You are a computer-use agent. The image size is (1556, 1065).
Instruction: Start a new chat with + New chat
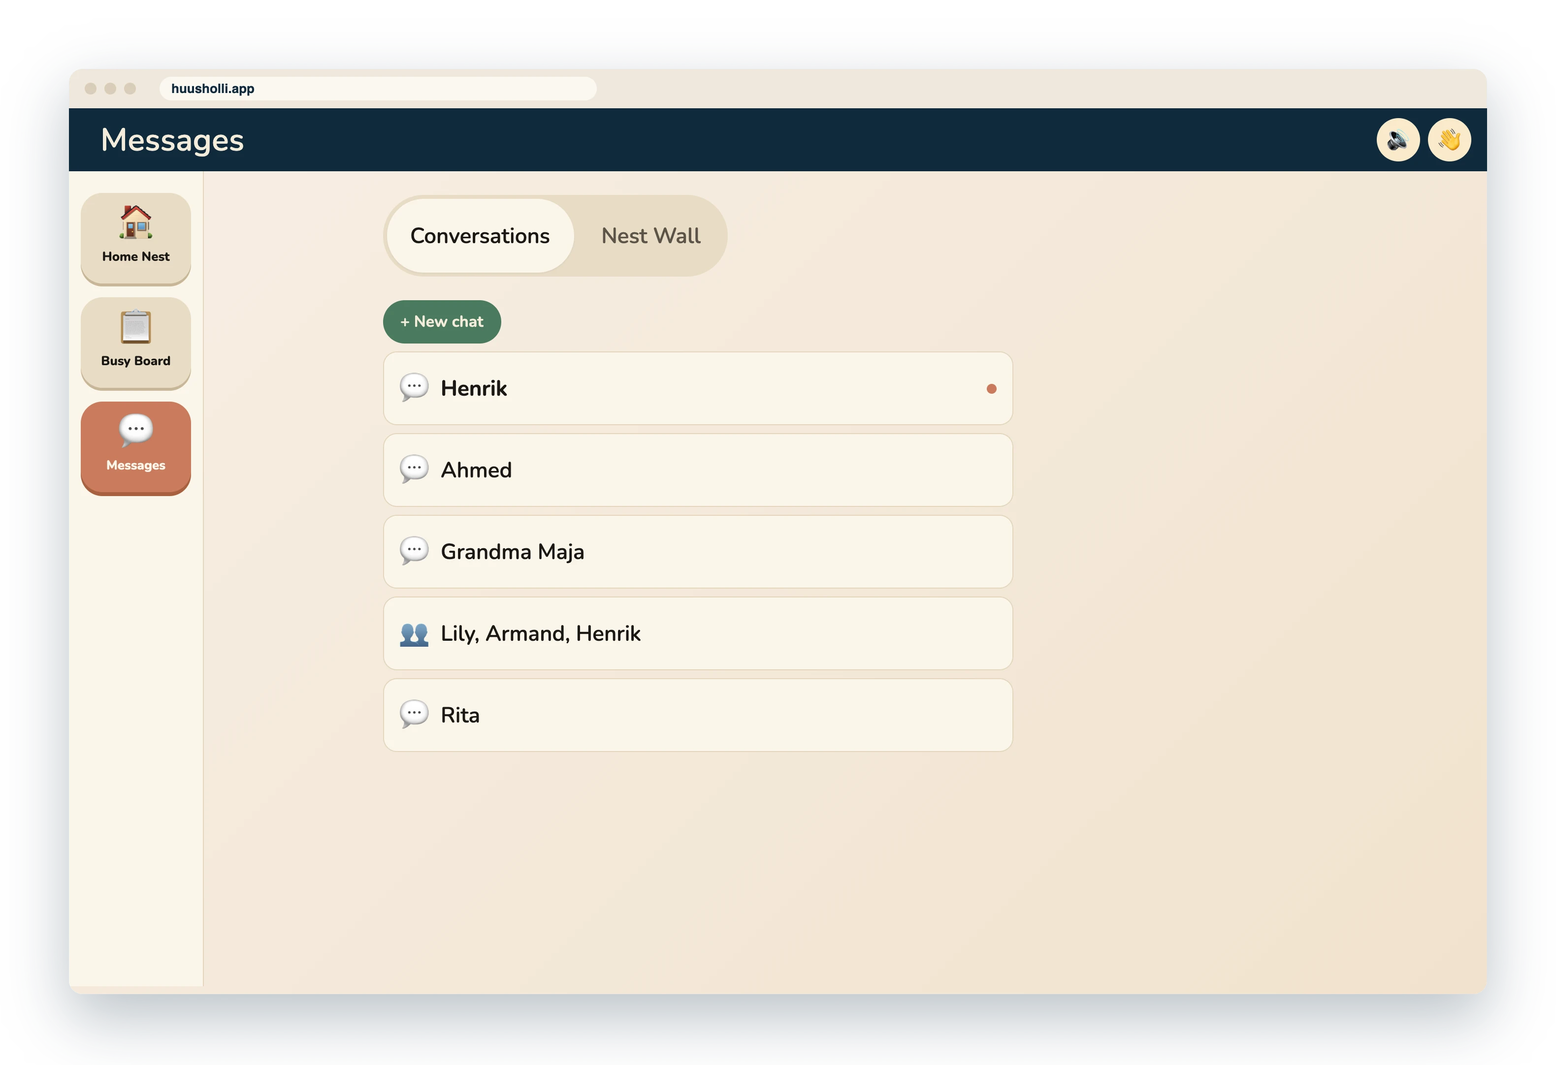click(x=442, y=321)
